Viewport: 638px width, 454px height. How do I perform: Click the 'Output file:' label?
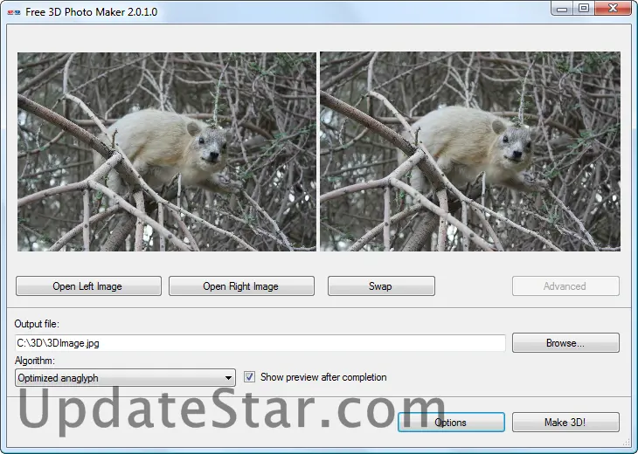(x=37, y=324)
